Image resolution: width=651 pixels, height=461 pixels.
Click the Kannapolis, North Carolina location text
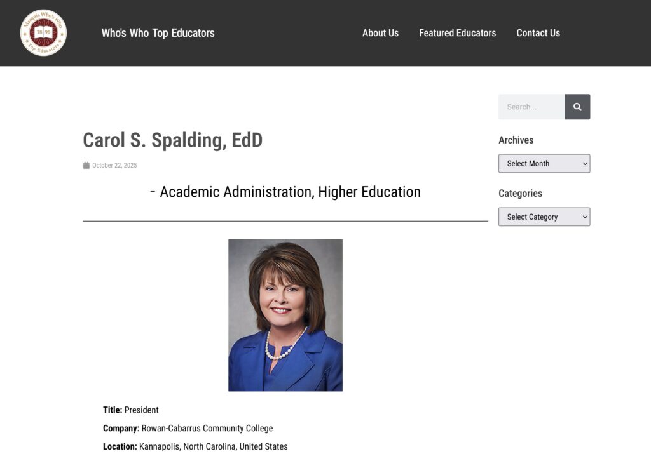[213, 446]
